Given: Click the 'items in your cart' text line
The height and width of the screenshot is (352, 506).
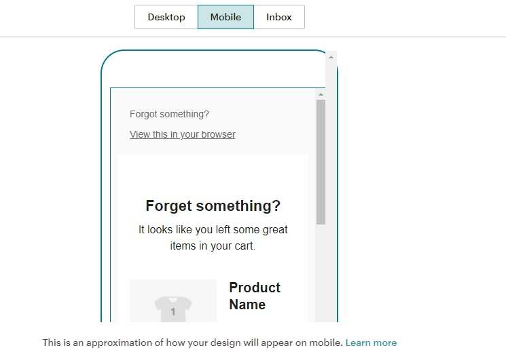Looking at the screenshot, I should [x=213, y=246].
